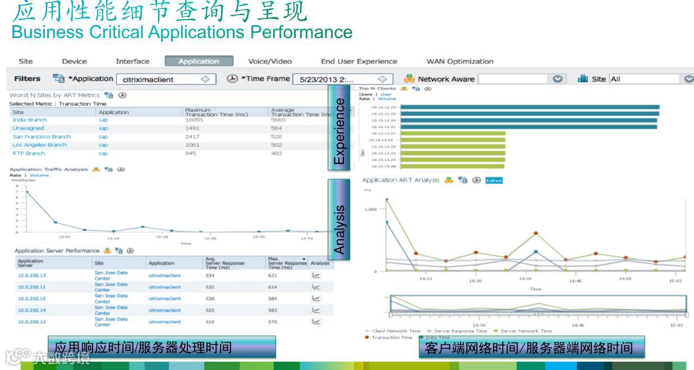
Task: Click network-aware icon in Application Traffic Analysis header
Action: [96, 169]
